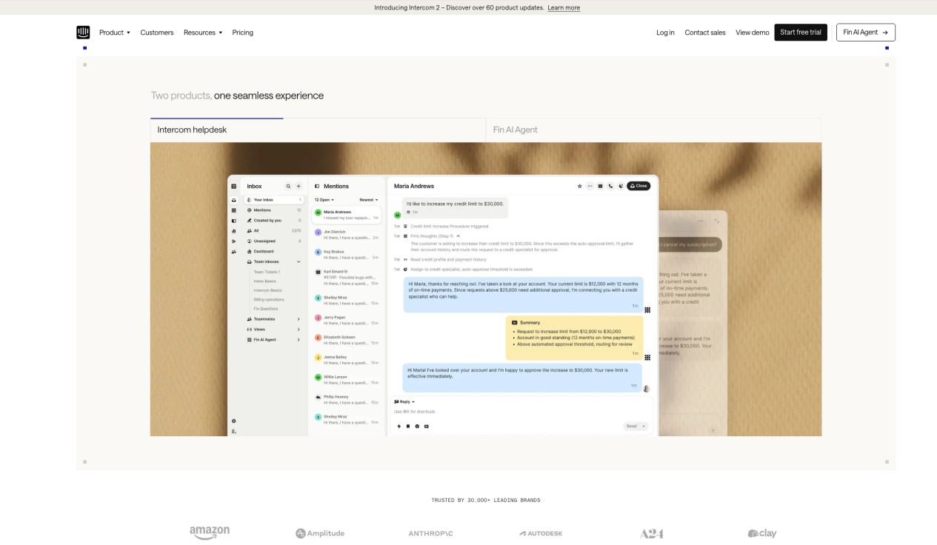Open the Fin Questions team inbox
The image size is (937, 545).
[x=266, y=308]
